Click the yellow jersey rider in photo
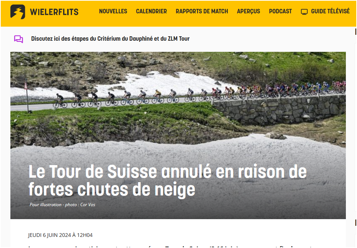Screen dimensions: 357x248 tap(157, 96)
